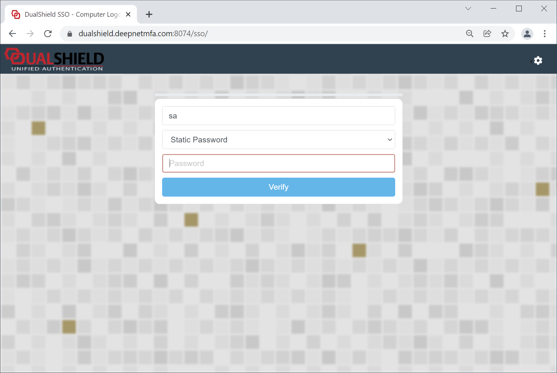Open a new browser tab
The height and width of the screenshot is (373, 557).
point(149,14)
